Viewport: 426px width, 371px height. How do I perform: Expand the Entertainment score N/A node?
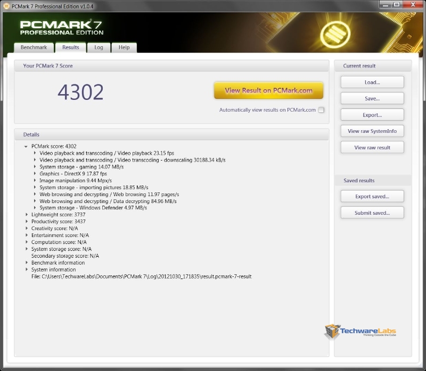27,235
